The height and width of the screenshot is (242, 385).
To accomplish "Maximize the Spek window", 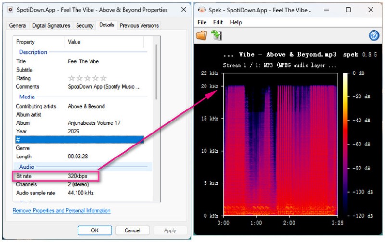I will (x=348, y=10).
